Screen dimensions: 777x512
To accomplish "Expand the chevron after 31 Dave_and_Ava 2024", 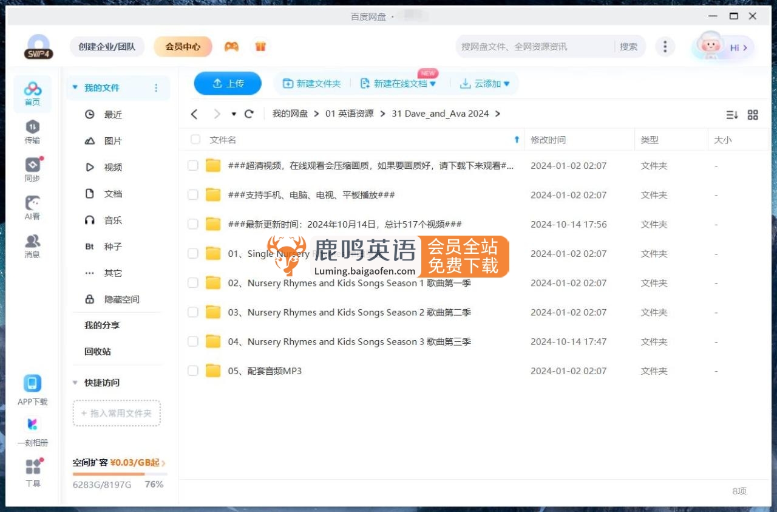I will 498,114.
